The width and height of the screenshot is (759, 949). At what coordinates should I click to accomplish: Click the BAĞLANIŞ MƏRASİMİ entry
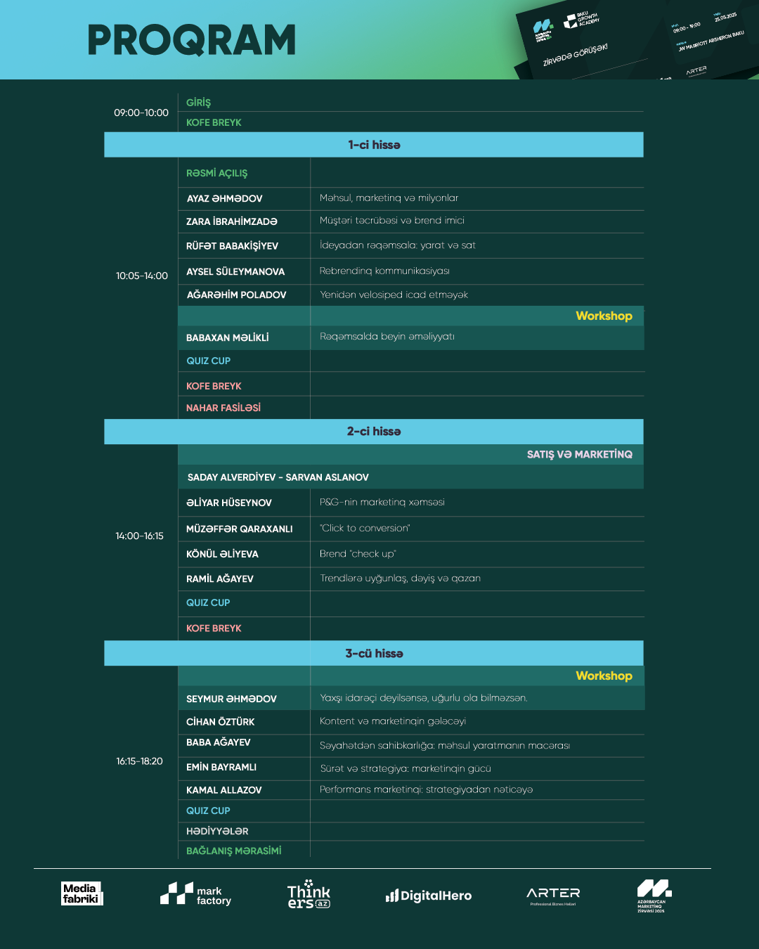(x=233, y=851)
